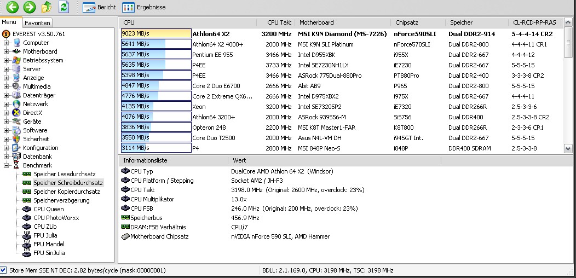
Task: Select Speicher Lesedurchsatz benchmark
Action: 64,174
